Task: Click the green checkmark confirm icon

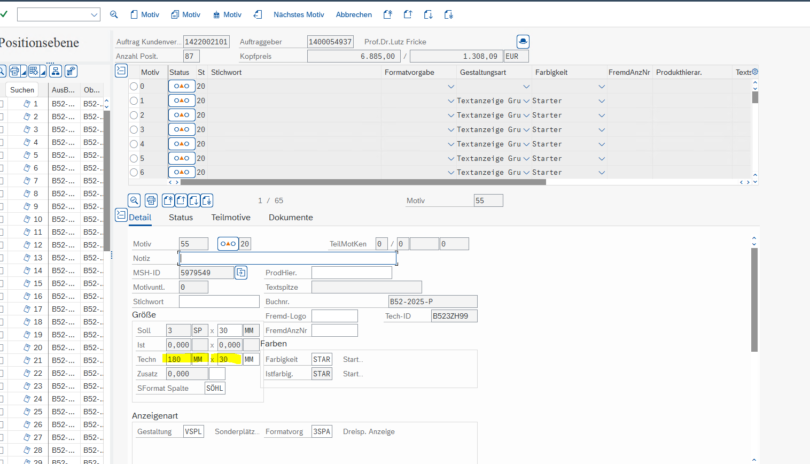Action: click(4, 14)
